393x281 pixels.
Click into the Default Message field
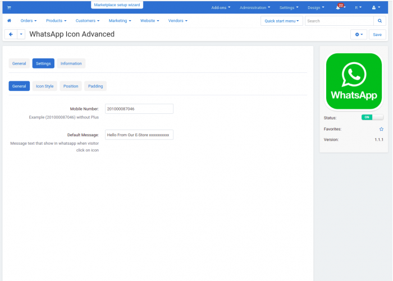(139, 135)
